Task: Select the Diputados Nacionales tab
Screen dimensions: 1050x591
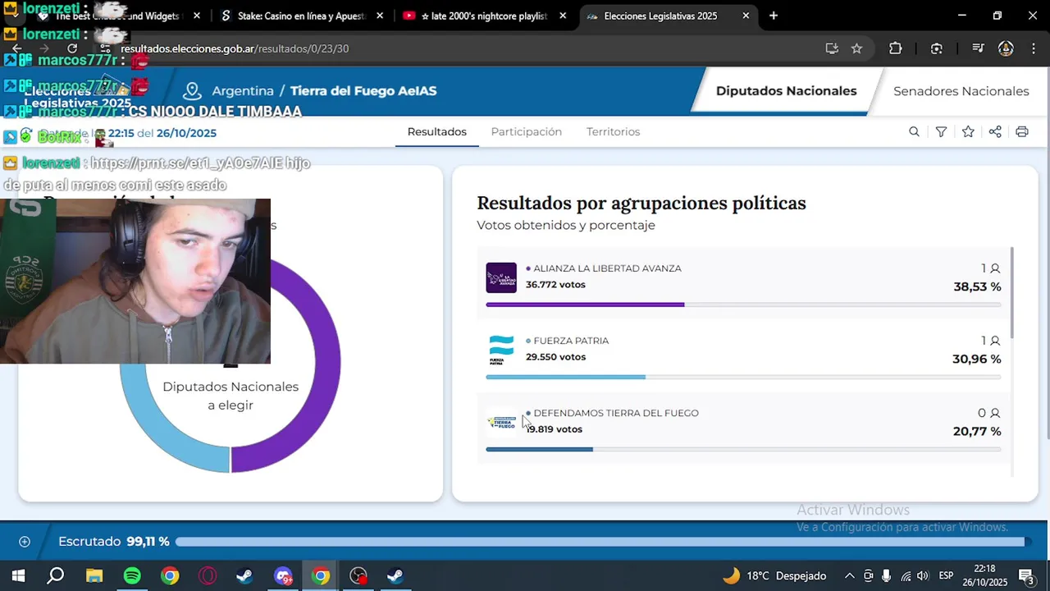Action: (786, 91)
